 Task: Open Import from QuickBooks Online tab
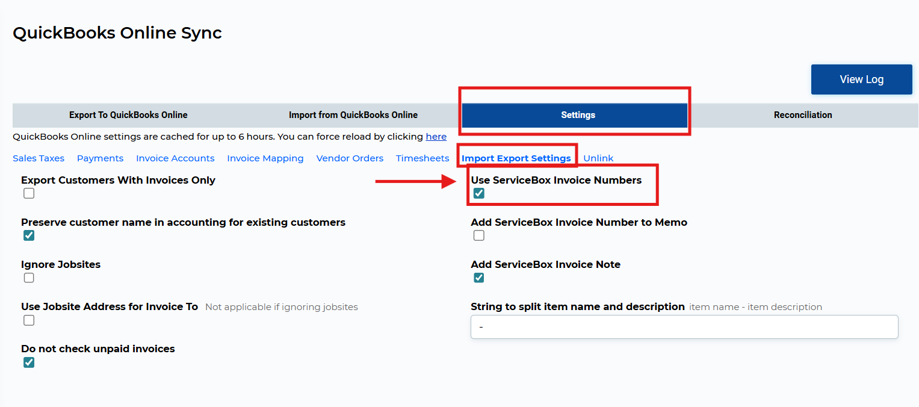pyautogui.click(x=353, y=115)
